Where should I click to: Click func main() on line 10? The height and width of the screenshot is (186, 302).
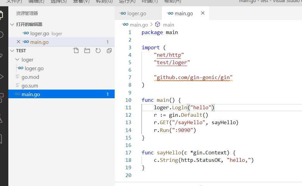coord(158,100)
